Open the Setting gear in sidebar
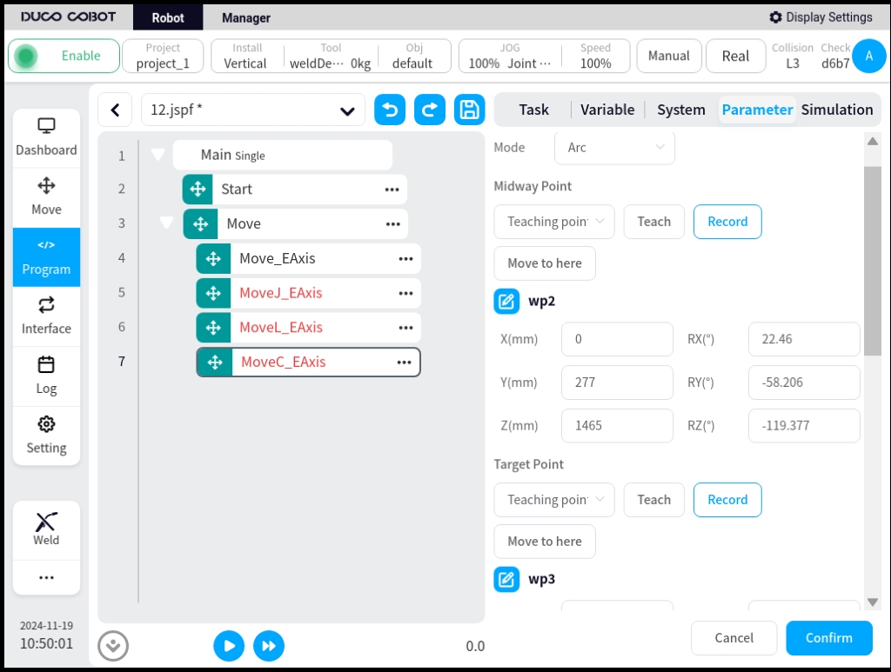 [46, 436]
